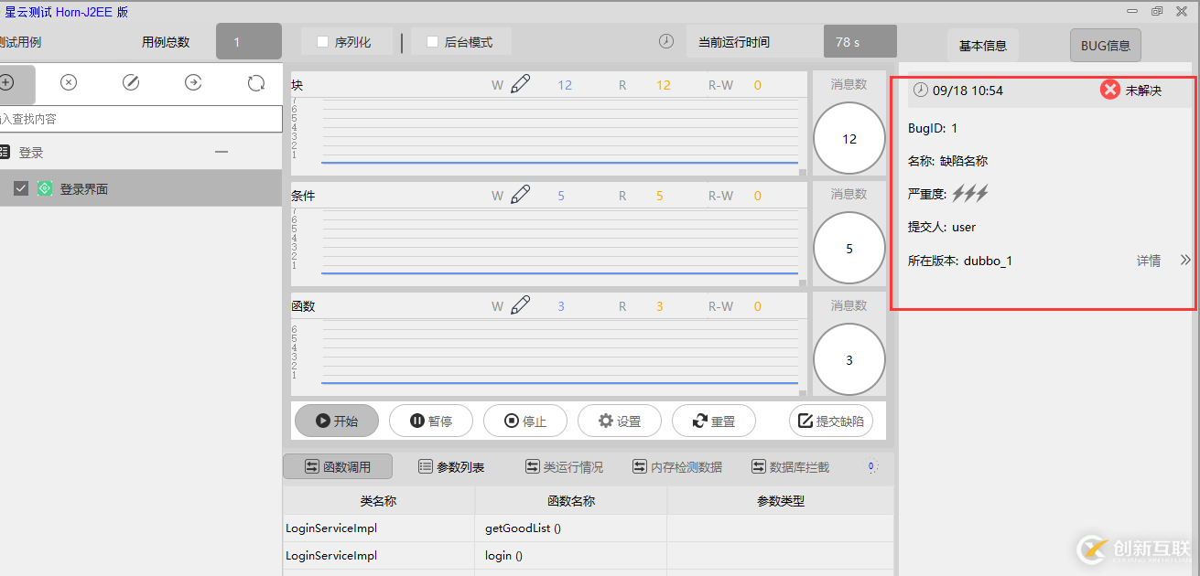
Task: Click the 提交缺陷 submit defect button
Action: click(x=831, y=421)
